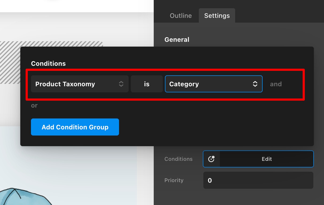Focus the Priority input field
This screenshot has width=324, height=205.
point(258,180)
